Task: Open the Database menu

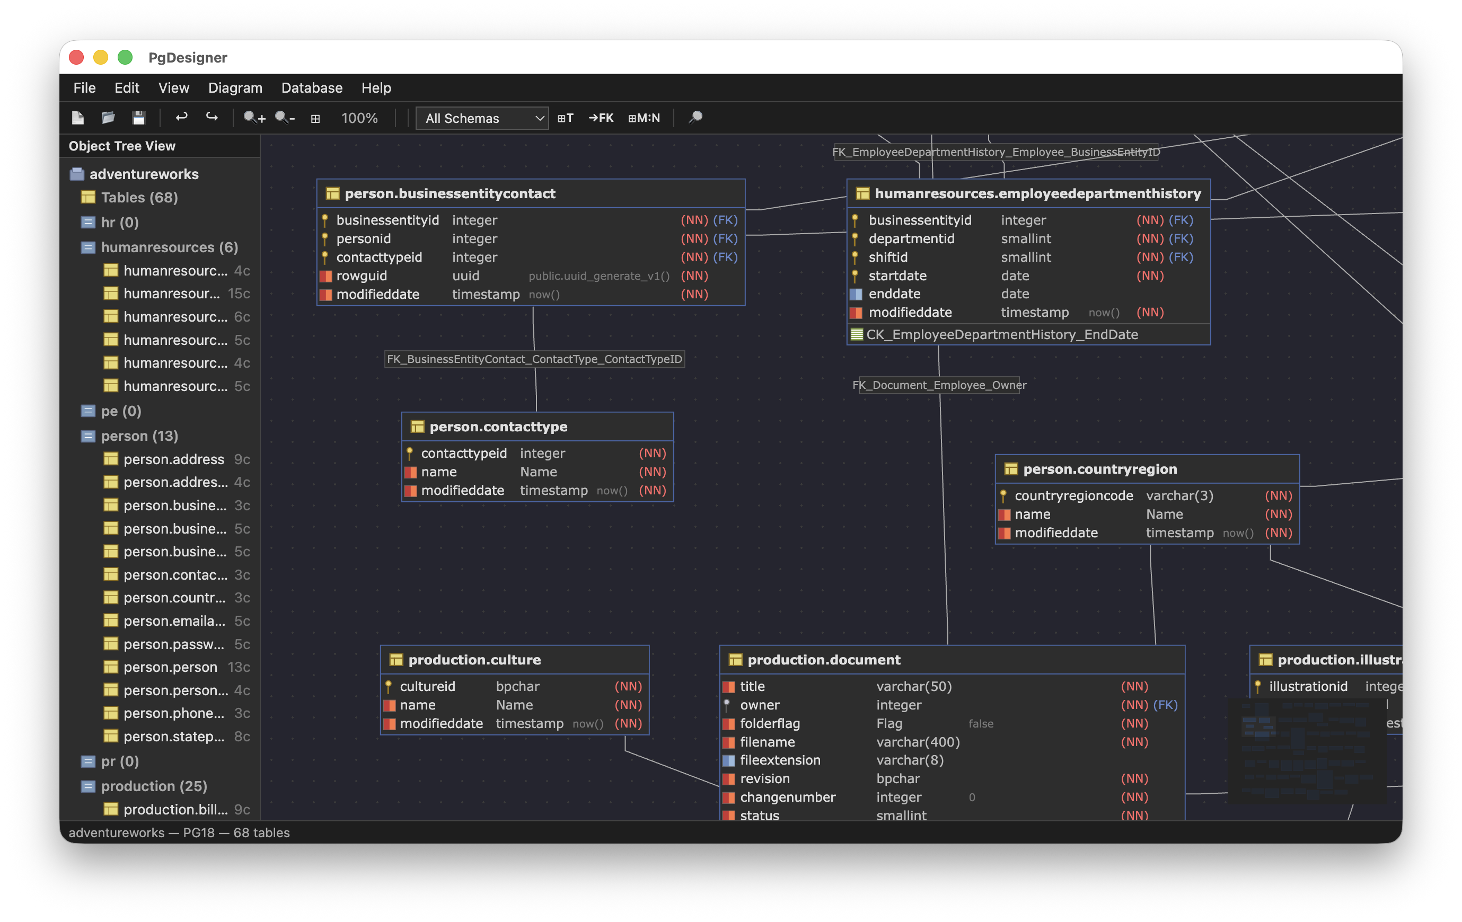Action: click(312, 88)
